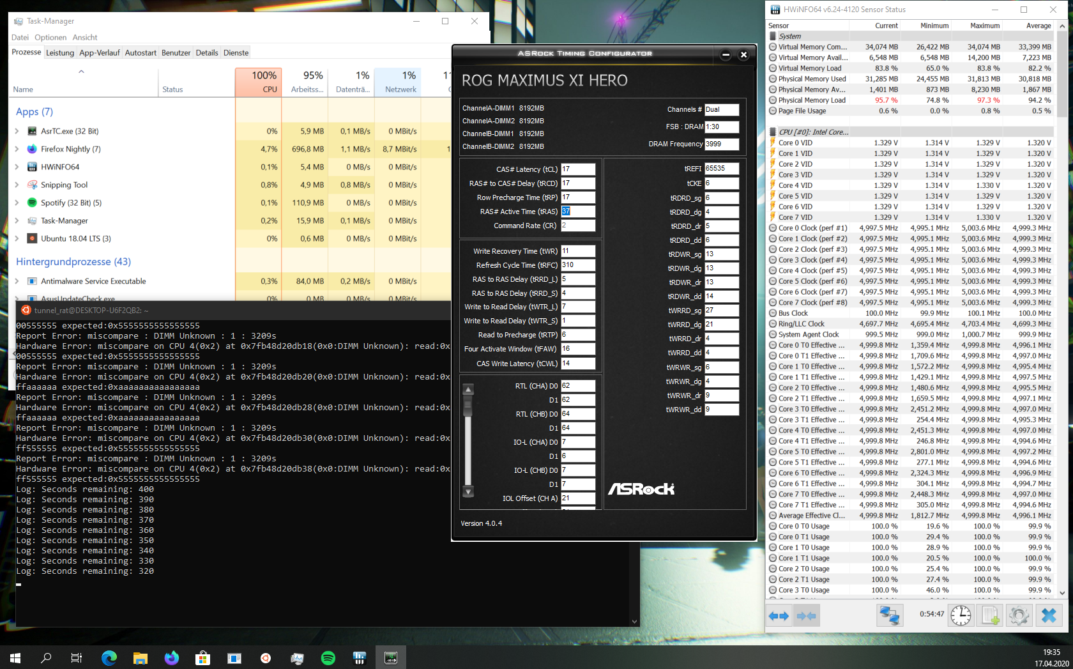The image size is (1073, 669).
Task: Select the Physical Memory Load sensor row
Action: coord(910,100)
